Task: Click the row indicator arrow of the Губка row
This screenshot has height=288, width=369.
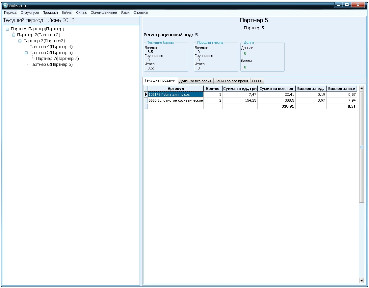Action: 146,94
